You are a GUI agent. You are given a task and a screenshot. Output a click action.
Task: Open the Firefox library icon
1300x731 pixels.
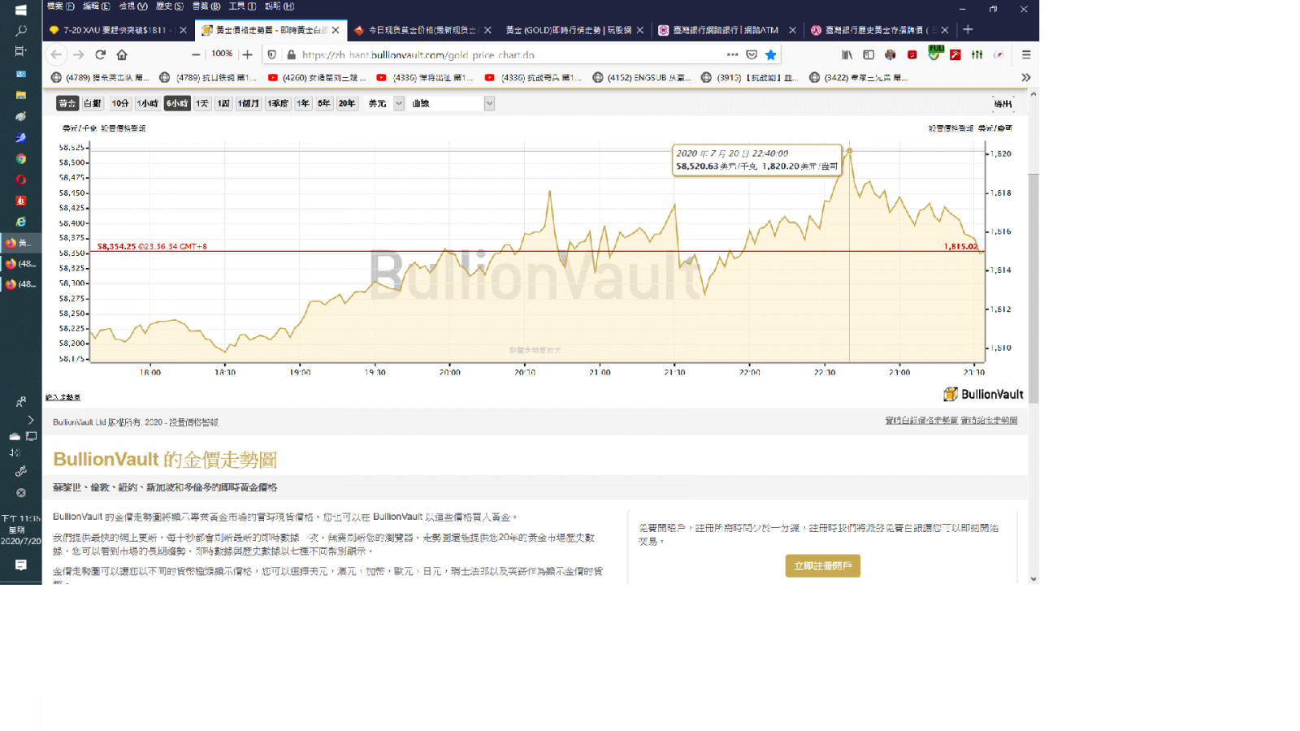tap(847, 54)
